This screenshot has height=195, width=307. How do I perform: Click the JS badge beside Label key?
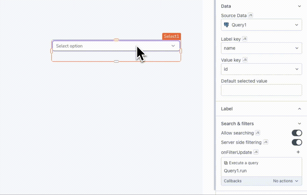244,39
